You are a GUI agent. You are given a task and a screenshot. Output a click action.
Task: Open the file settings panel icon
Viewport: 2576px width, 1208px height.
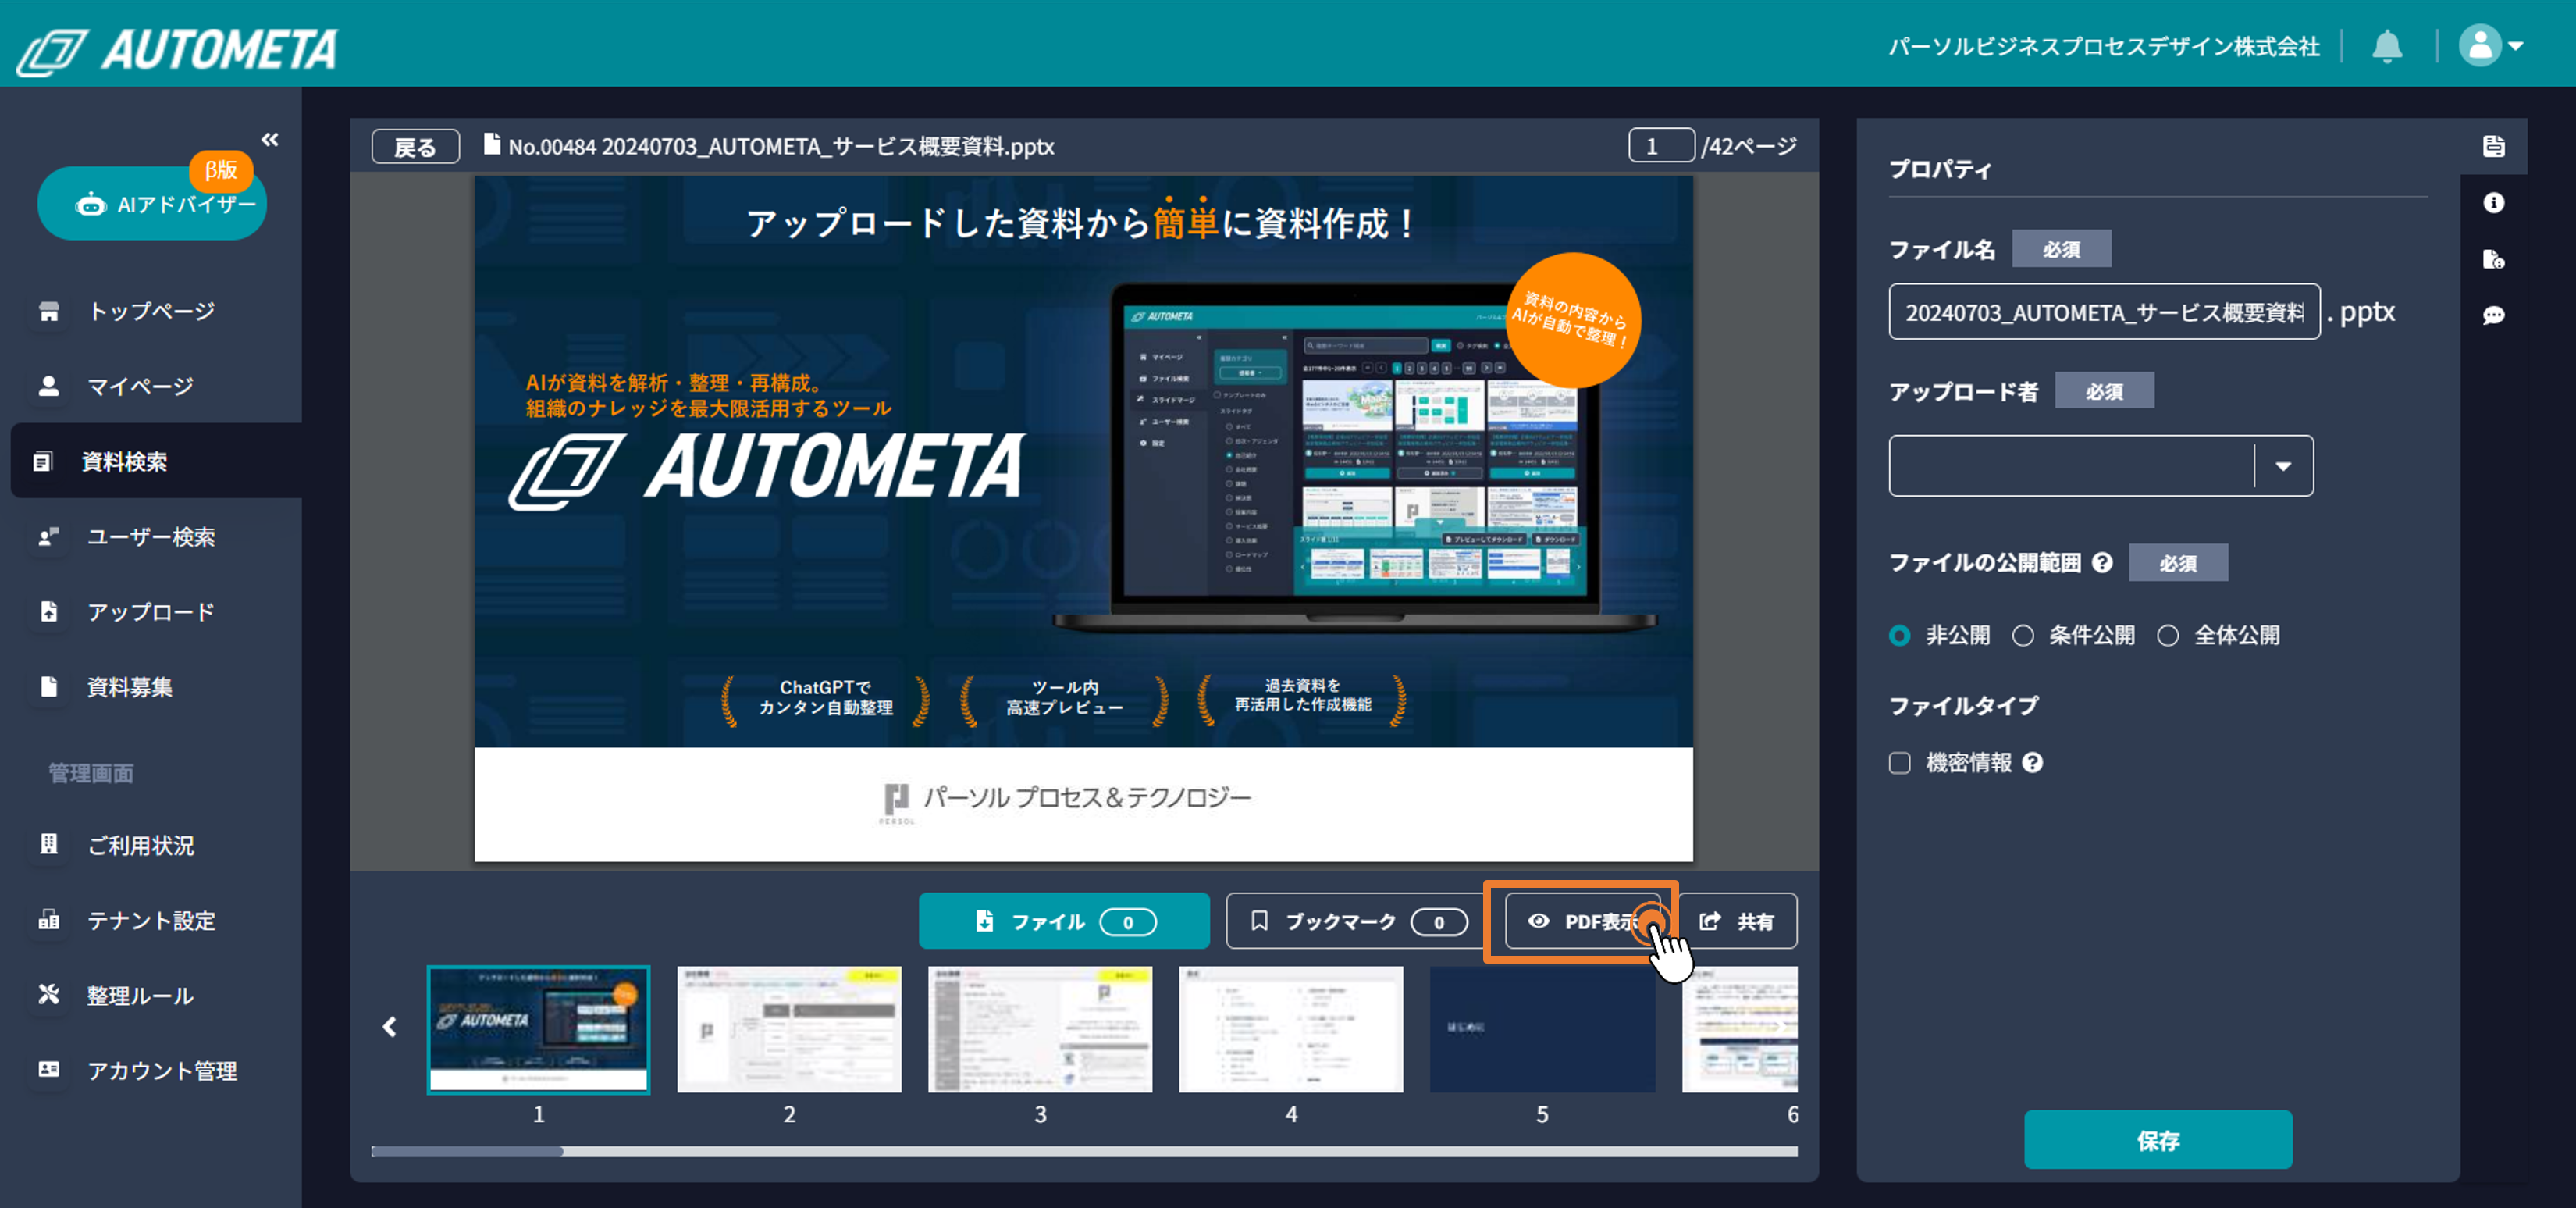[x=2493, y=259]
